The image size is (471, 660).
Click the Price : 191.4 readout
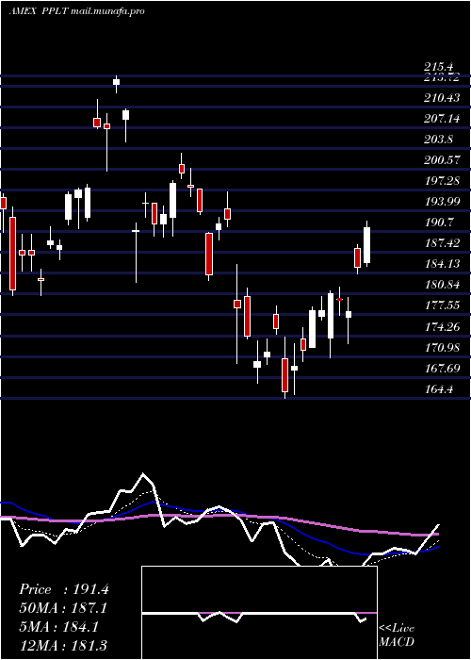click(x=64, y=589)
